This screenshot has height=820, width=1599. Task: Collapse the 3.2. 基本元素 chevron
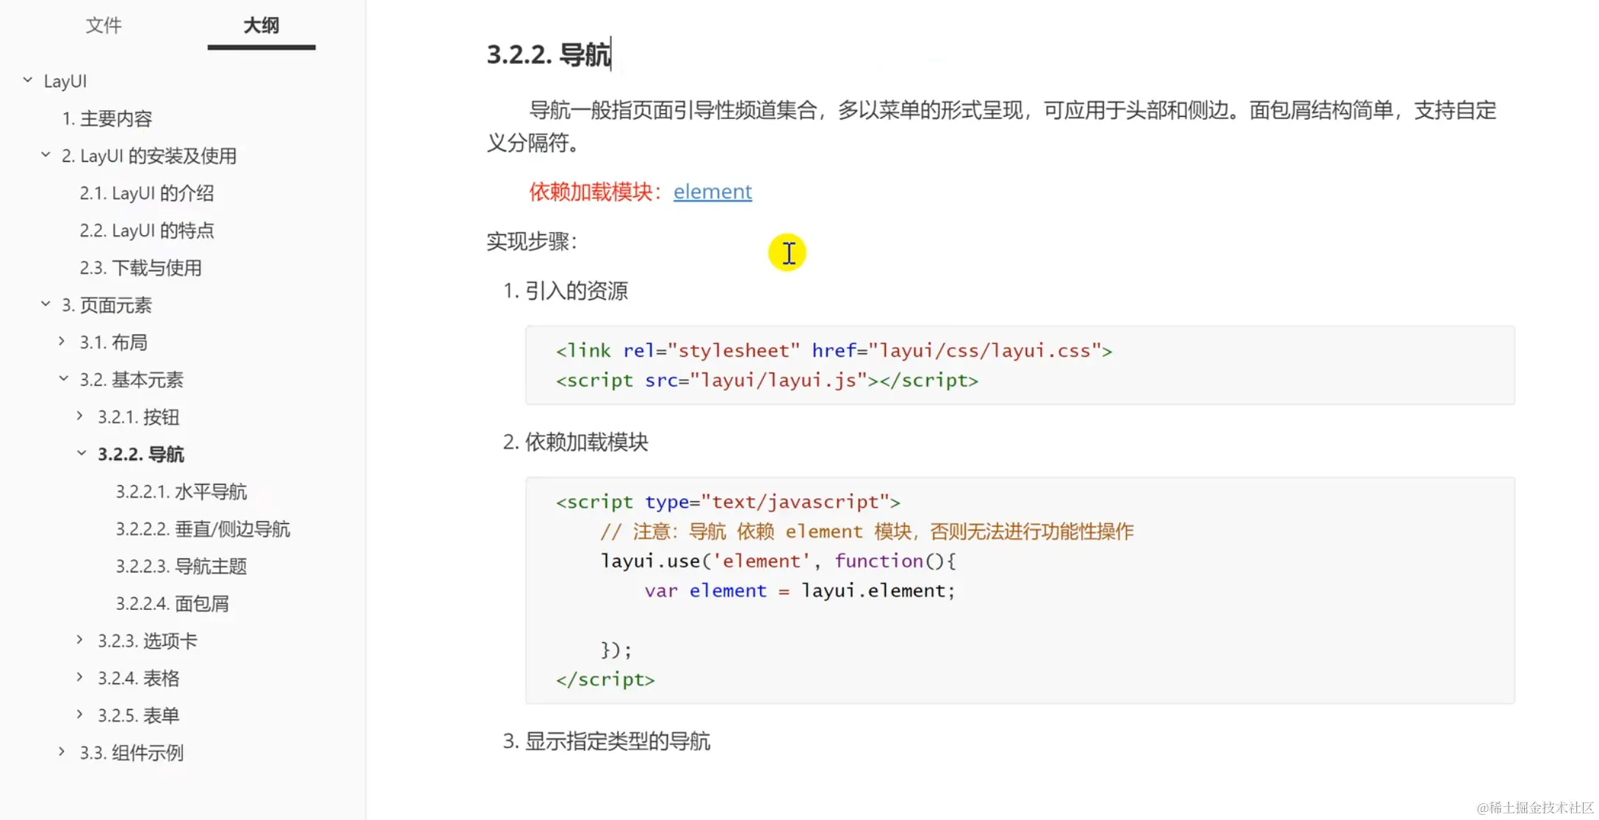pos(63,379)
